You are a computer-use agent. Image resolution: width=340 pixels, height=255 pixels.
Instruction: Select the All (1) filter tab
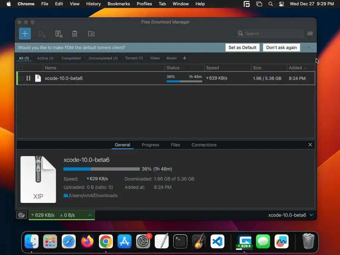click(x=24, y=58)
